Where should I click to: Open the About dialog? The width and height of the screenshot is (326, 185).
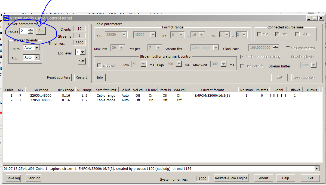point(264,178)
